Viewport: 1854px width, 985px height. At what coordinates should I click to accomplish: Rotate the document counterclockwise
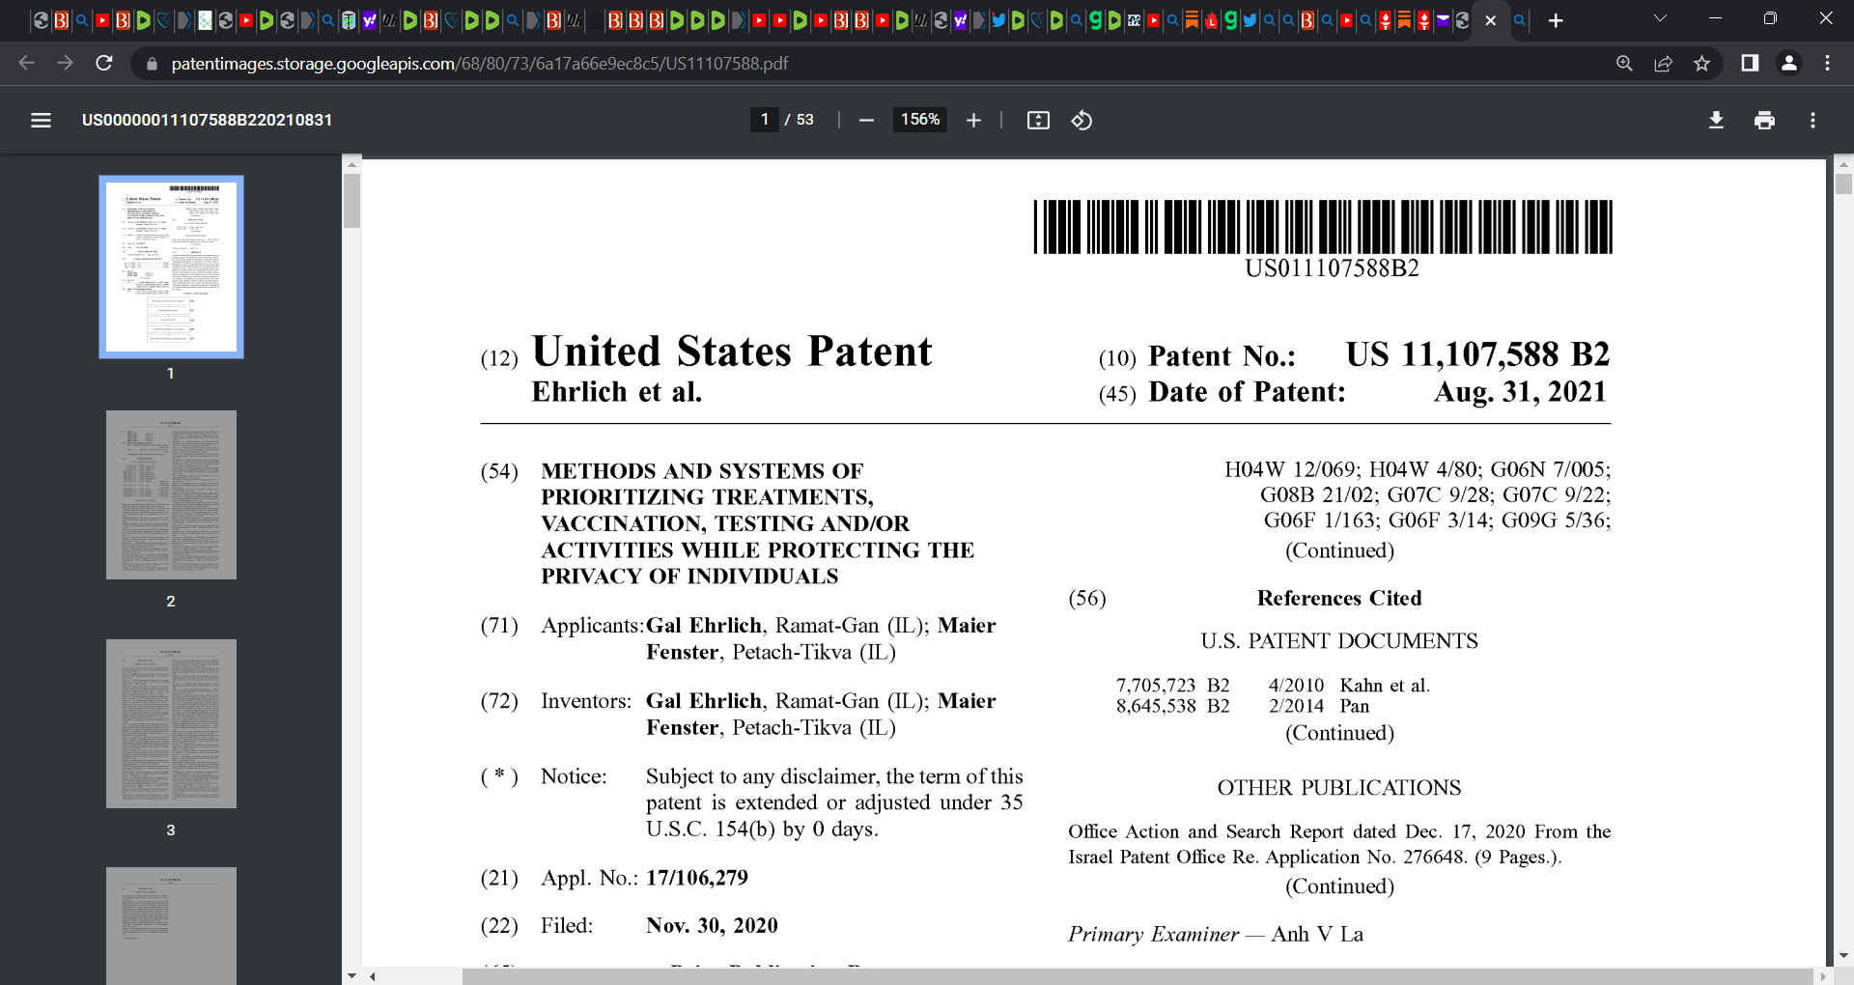(1081, 120)
